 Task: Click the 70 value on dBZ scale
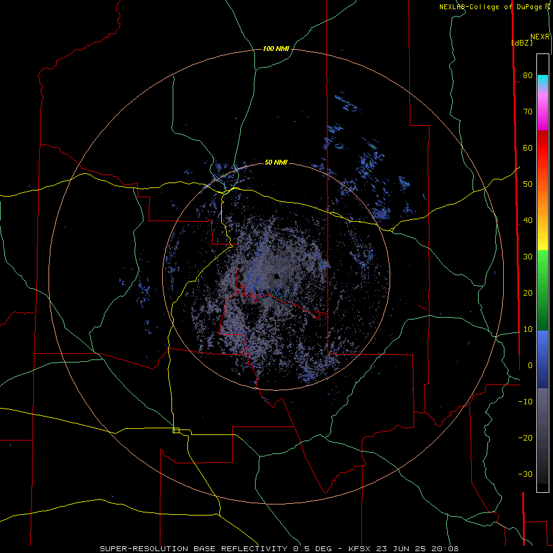(x=528, y=112)
